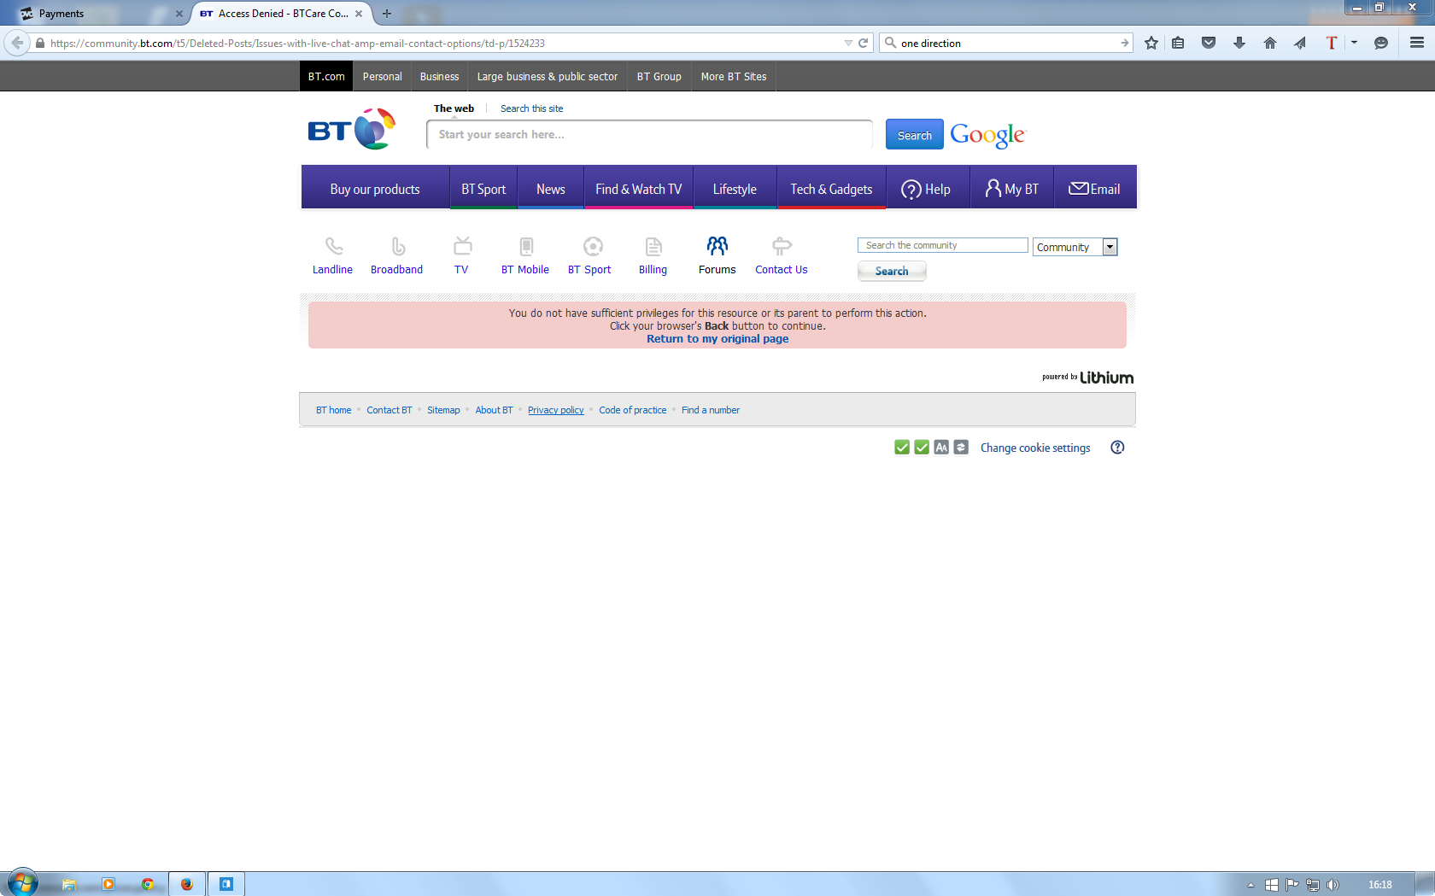This screenshot has width=1435, height=896.
Task: Toggle the first green cookie checkmark
Action: [902, 448]
